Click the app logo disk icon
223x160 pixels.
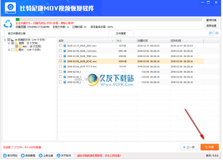(x=10, y=8)
